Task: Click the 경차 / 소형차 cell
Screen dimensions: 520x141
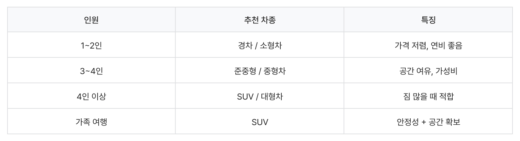Action: click(x=260, y=45)
